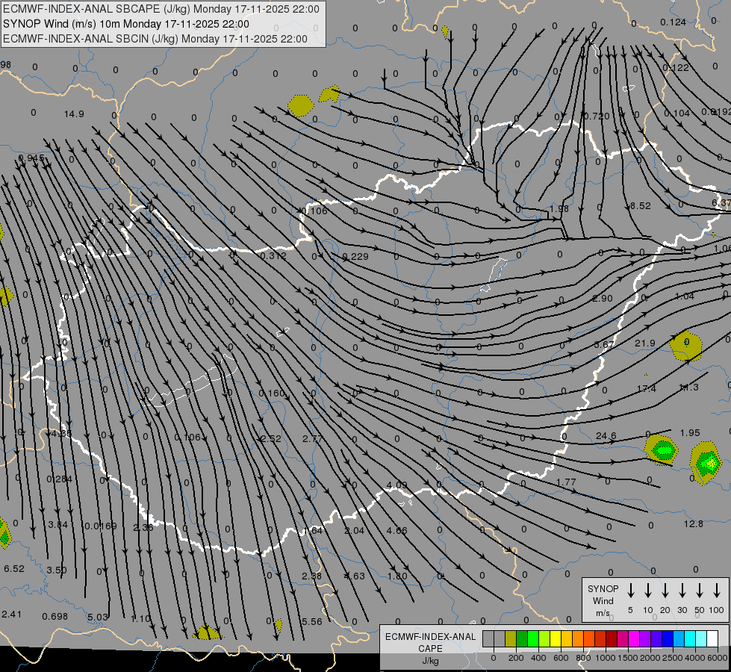This screenshot has width=731, height=672.
Task: Click the map value 2.77
Action: tap(312, 438)
